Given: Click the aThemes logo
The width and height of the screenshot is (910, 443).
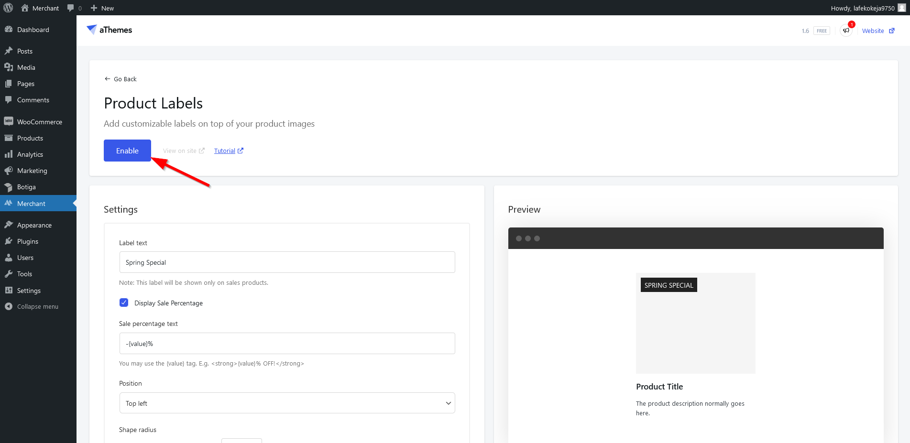Looking at the screenshot, I should click(x=110, y=30).
